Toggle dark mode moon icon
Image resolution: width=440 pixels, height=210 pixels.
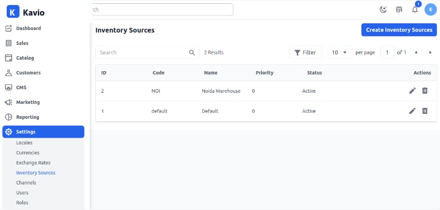[383, 9]
